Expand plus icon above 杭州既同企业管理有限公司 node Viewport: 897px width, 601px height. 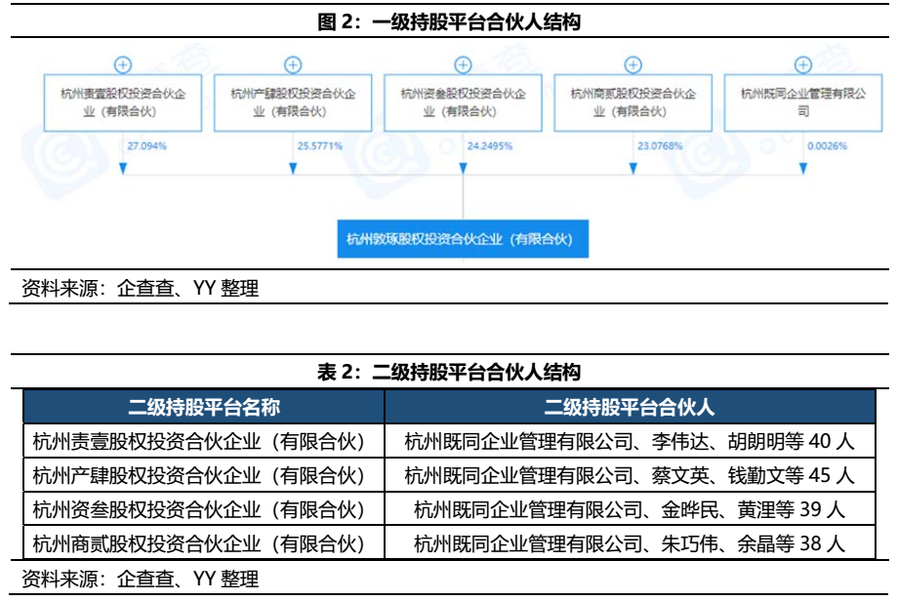803,65
